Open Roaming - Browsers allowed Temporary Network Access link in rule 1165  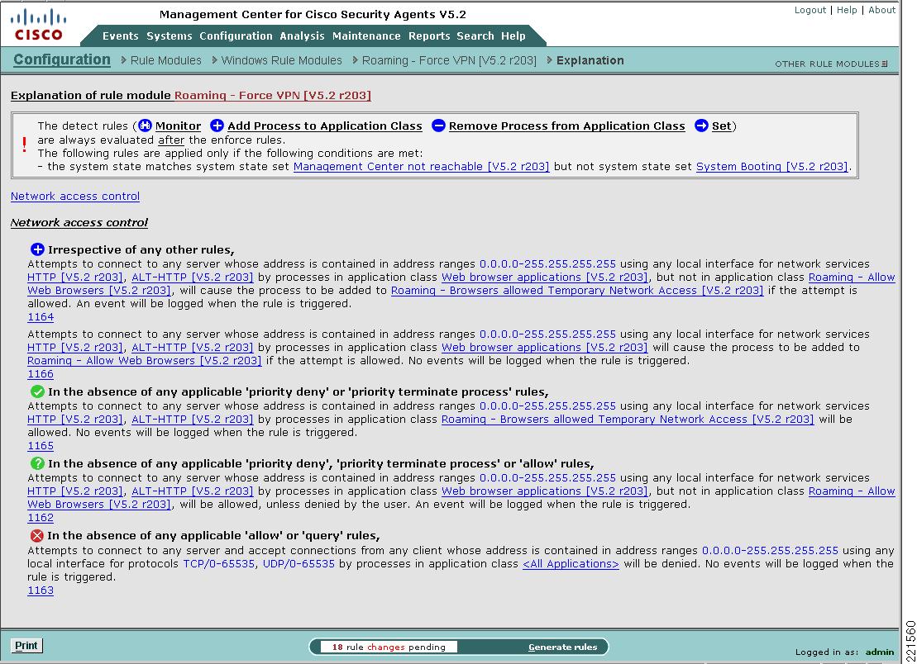(x=628, y=419)
